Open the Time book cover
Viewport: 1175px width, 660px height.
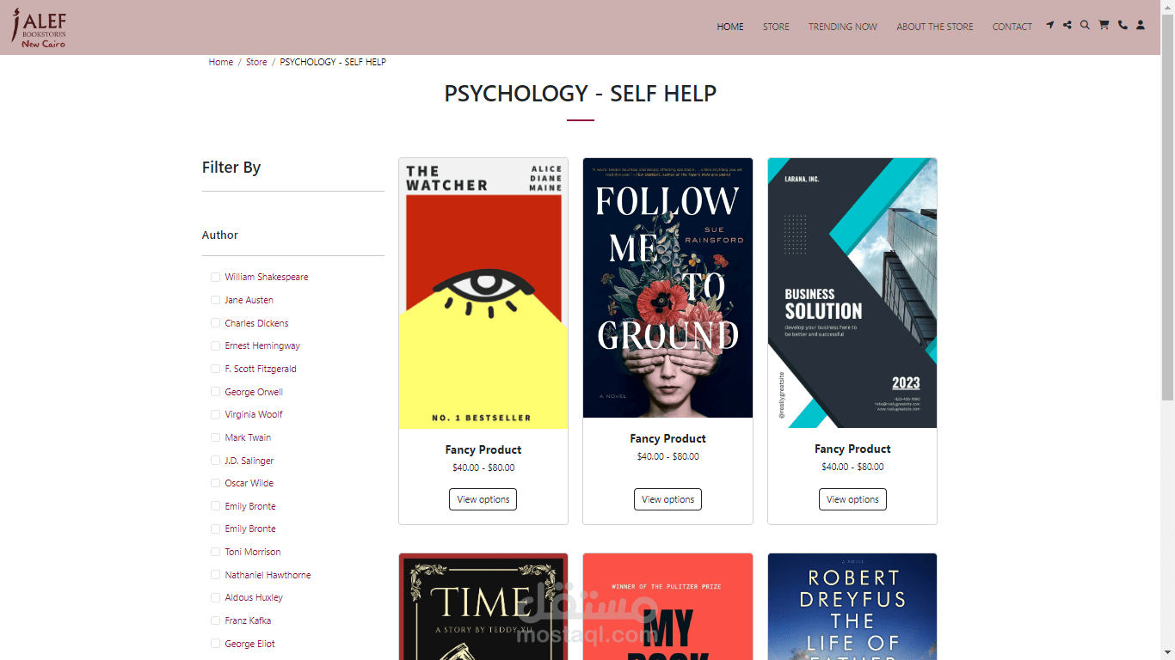pos(483,607)
